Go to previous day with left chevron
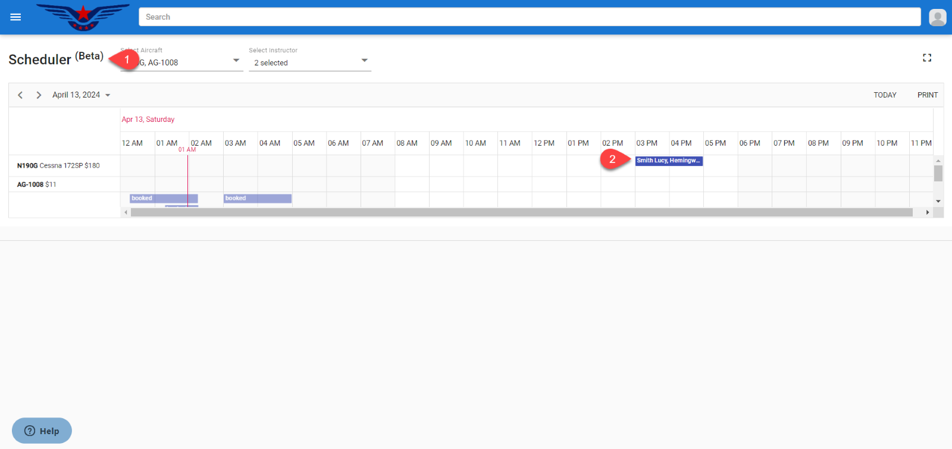Viewport: 952px width, 449px height. 20,95
